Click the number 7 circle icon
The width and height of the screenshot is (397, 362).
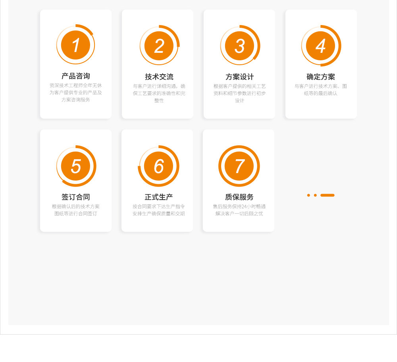pyautogui.click(x=239, y=166)
